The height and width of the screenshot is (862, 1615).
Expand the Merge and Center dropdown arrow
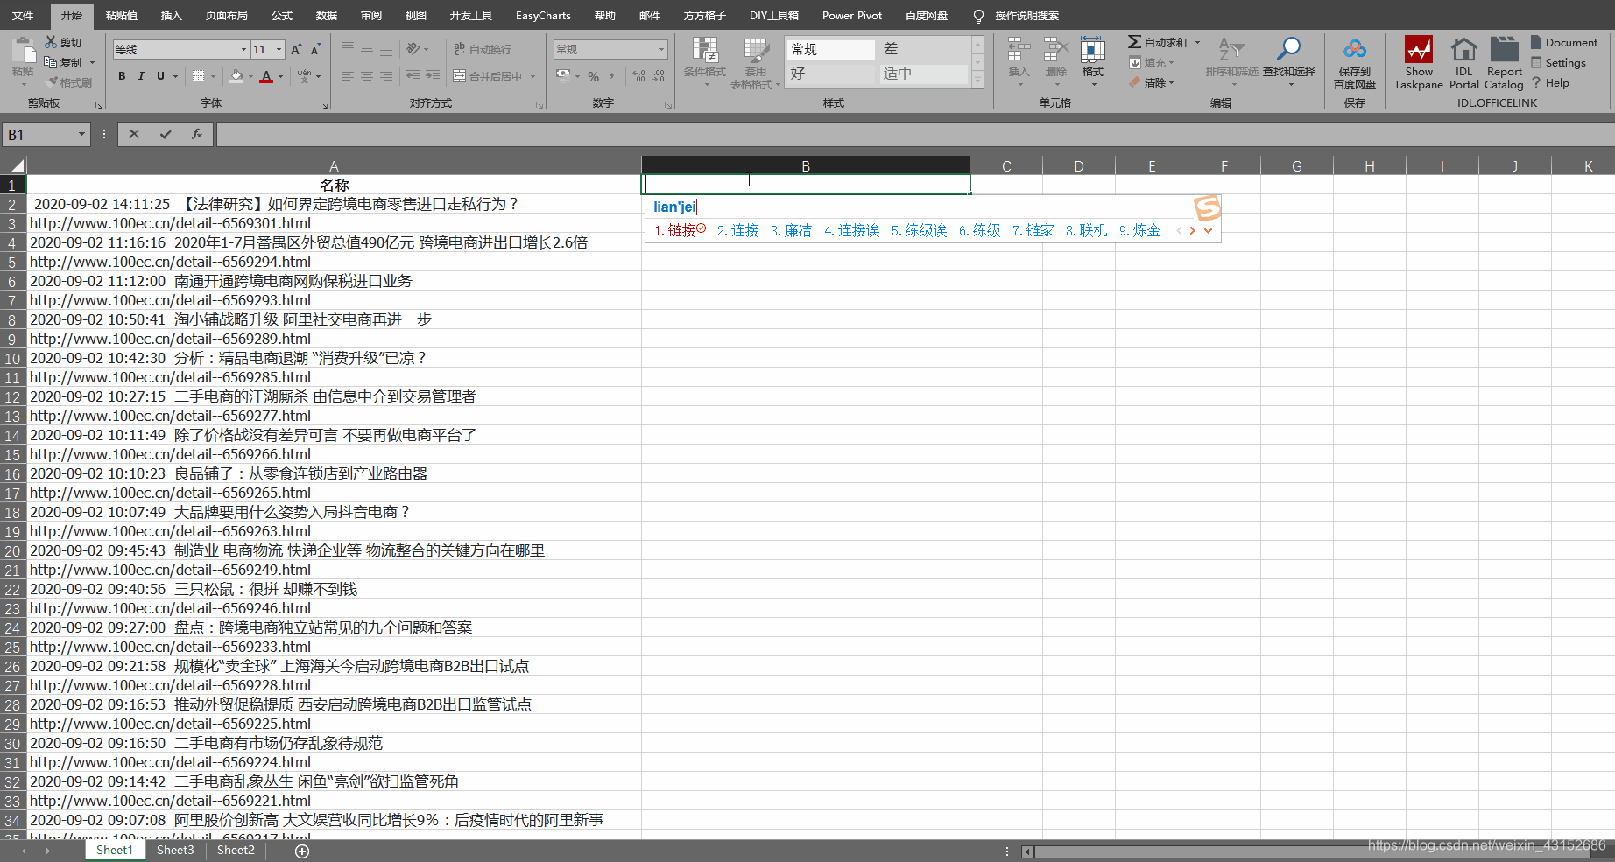click(x=532, y=76)
